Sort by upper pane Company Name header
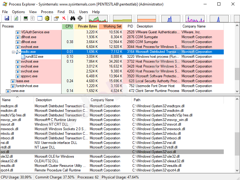This screenshot has height=180, width=240. [202, 26]
